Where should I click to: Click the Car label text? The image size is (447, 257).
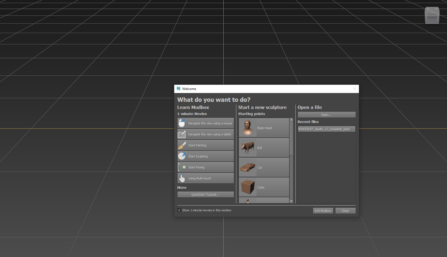pos(260,168)
